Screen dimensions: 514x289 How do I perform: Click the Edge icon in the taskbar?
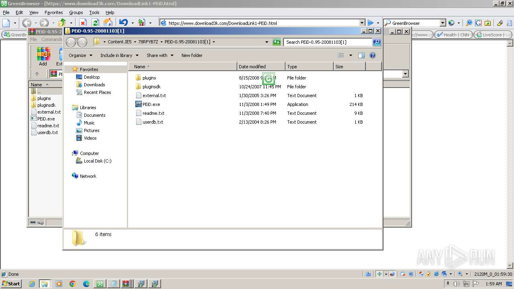click(x=86, y=284)
